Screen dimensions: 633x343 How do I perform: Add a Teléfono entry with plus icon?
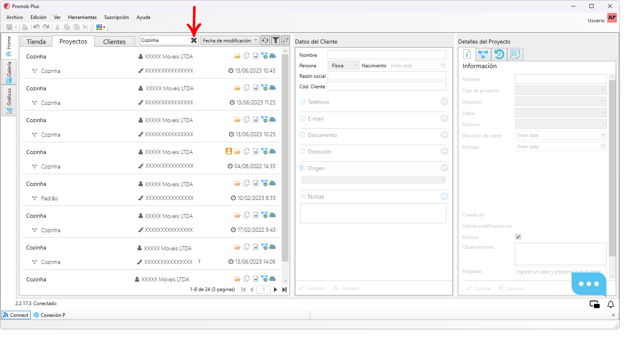[303, 102]
